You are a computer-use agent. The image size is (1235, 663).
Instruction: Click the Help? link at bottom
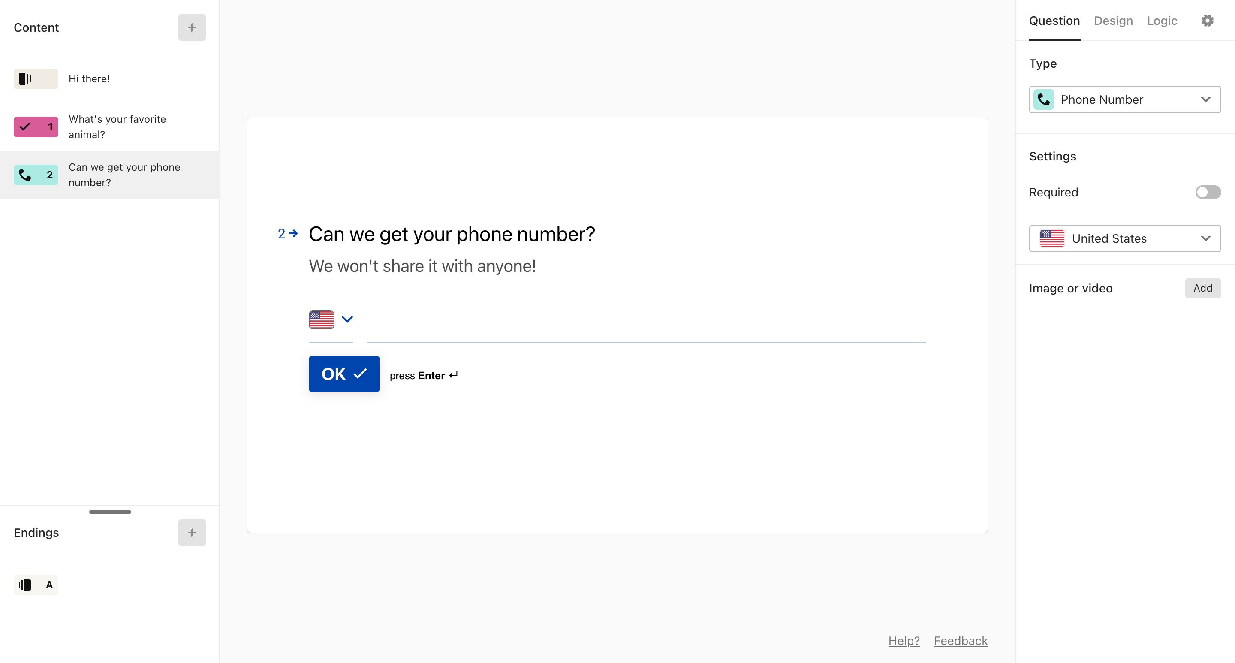tap(904, 641)
